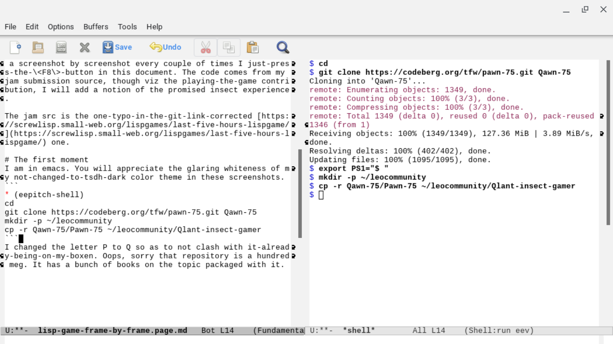Open the Edit menu
Viewport: 613px width, 344px height.
coord(32,27)
